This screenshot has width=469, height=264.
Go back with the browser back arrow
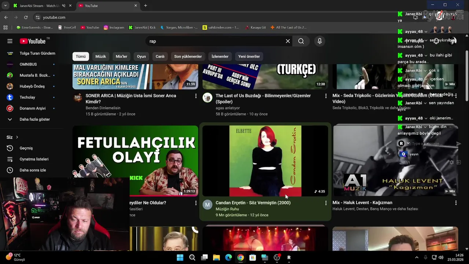click(6, 17)
